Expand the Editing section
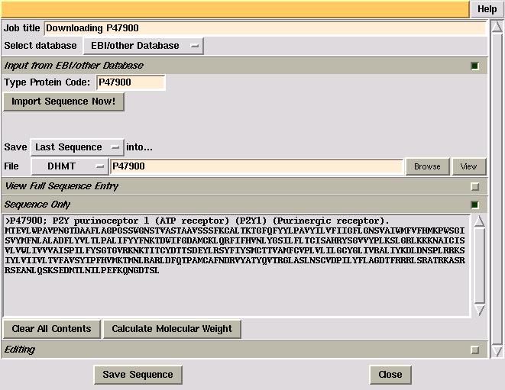The image size is (505, 390). pyautogui.click(x=474, y=350)
